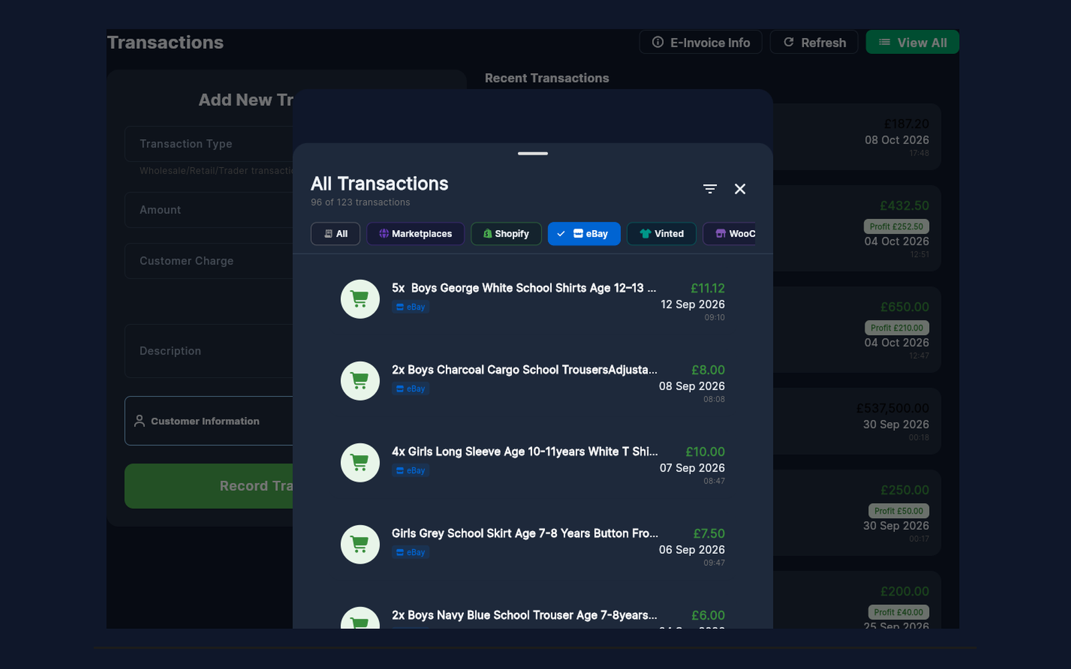1071x669 pixels.
Task: Close the All Transactions sheet
Action: pyautogui.click(x=740, y=189)
